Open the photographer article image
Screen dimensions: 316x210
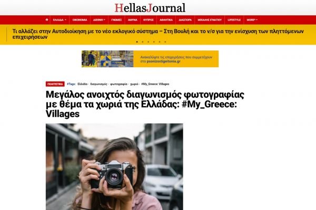114,167
